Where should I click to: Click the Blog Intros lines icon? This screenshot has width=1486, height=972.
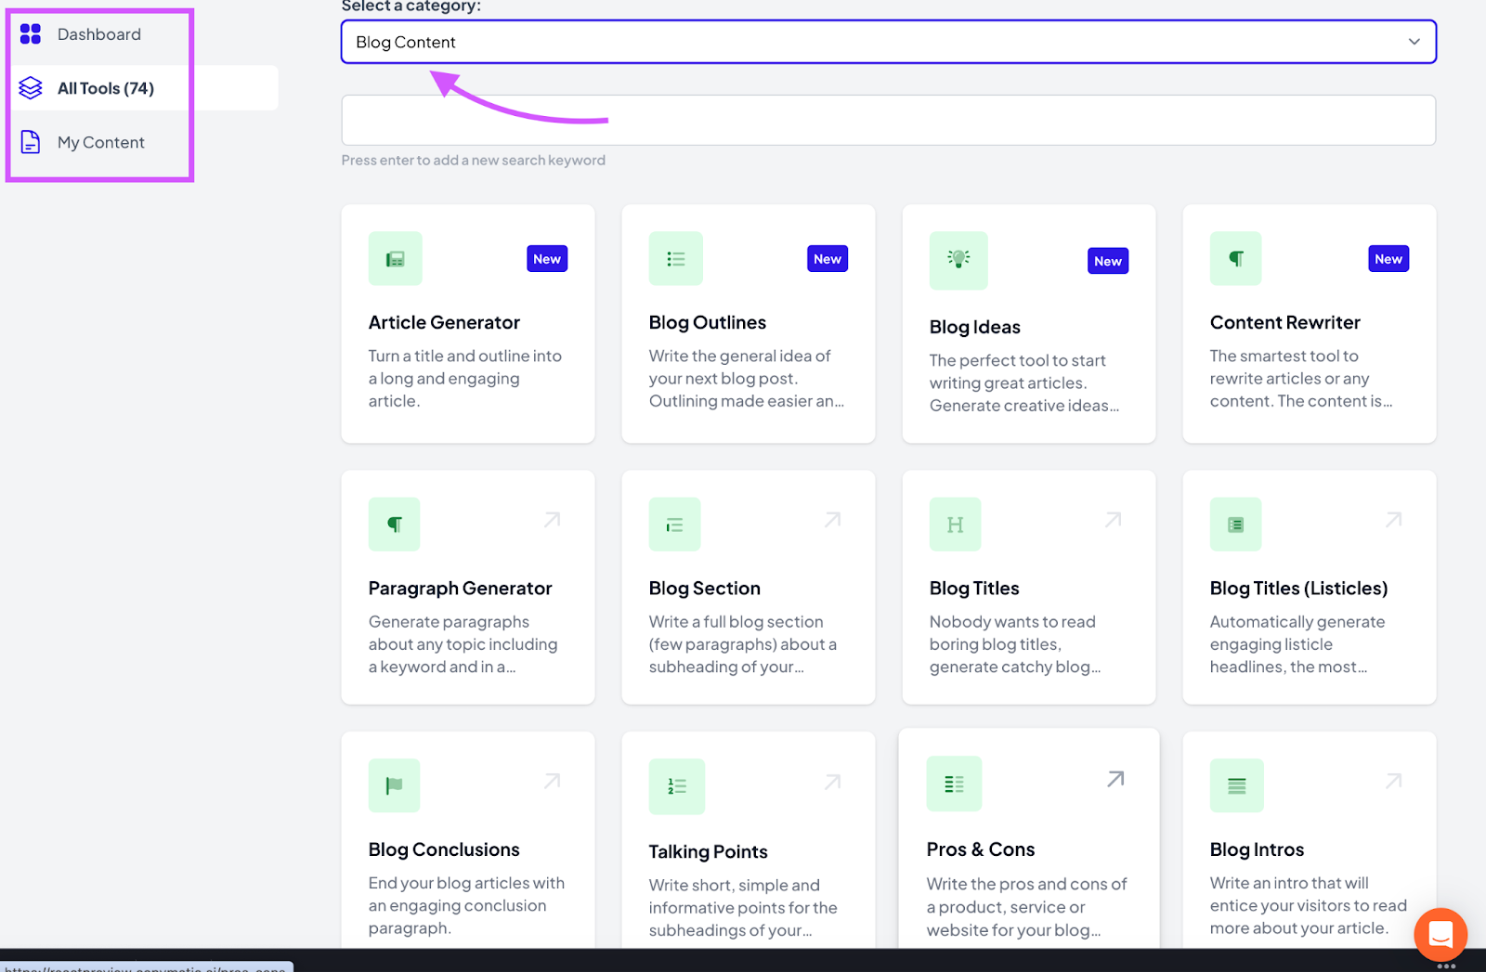[1236, 785]
